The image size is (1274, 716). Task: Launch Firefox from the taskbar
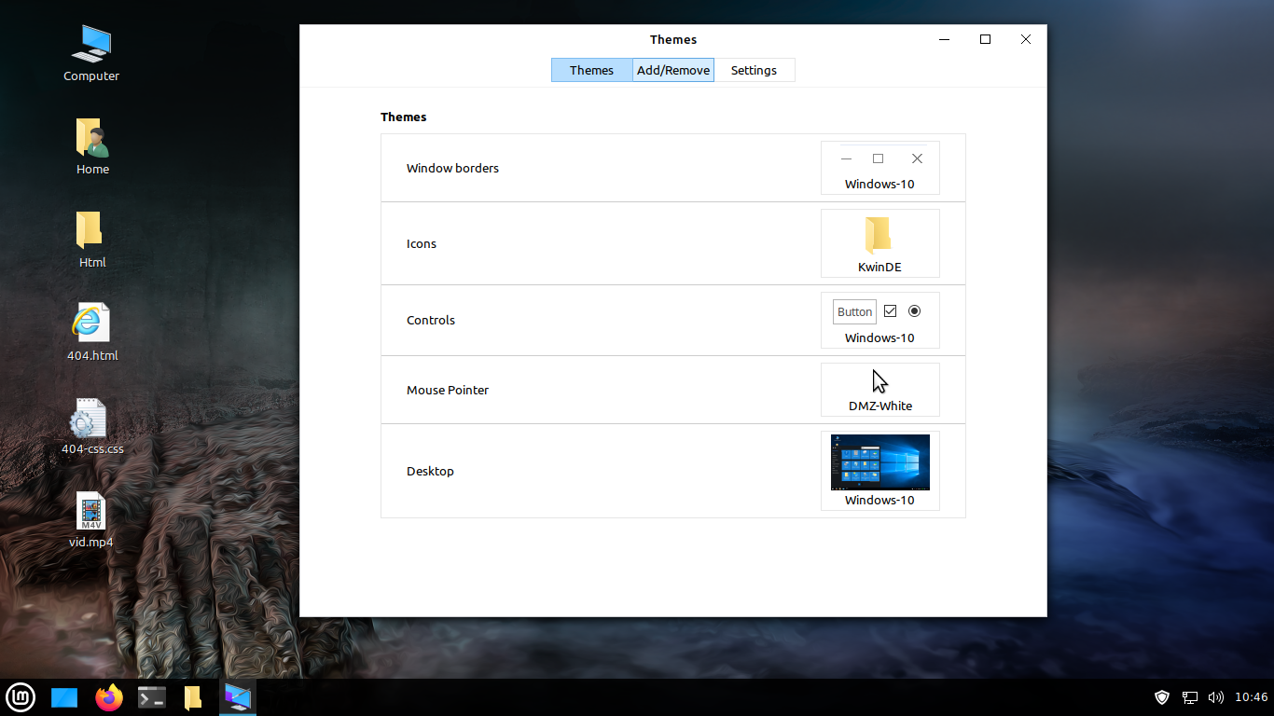point(109,697)
